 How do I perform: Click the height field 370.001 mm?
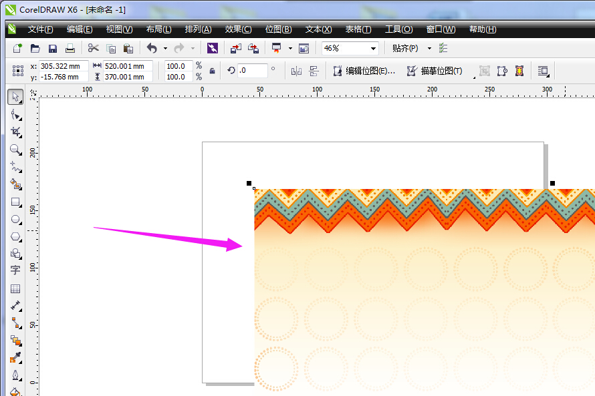click(128, 77)
